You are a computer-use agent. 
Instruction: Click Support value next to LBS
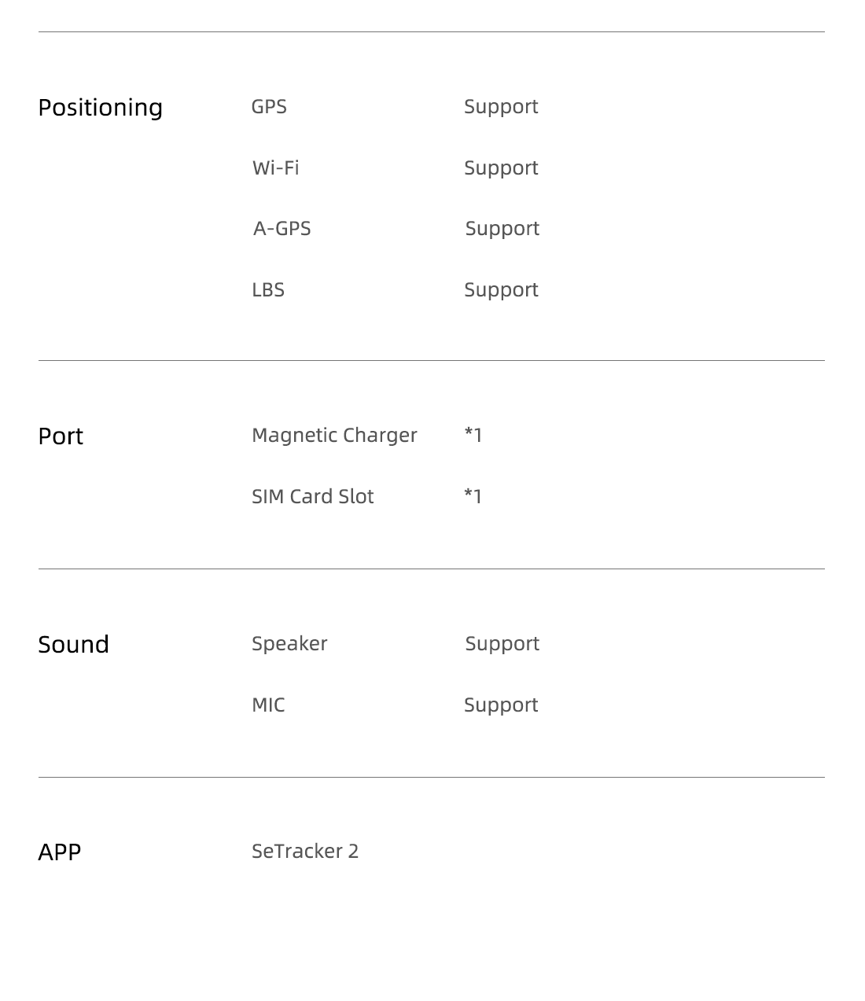click(x=501, y=290)
